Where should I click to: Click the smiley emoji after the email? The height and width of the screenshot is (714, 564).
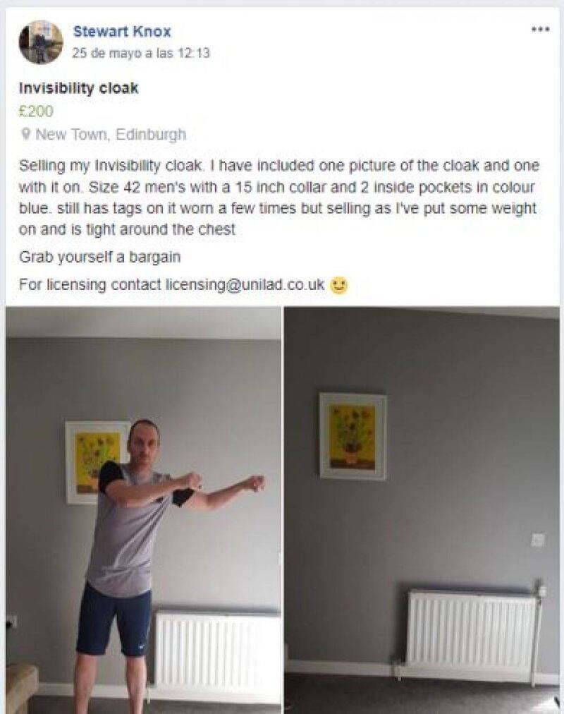338,285
